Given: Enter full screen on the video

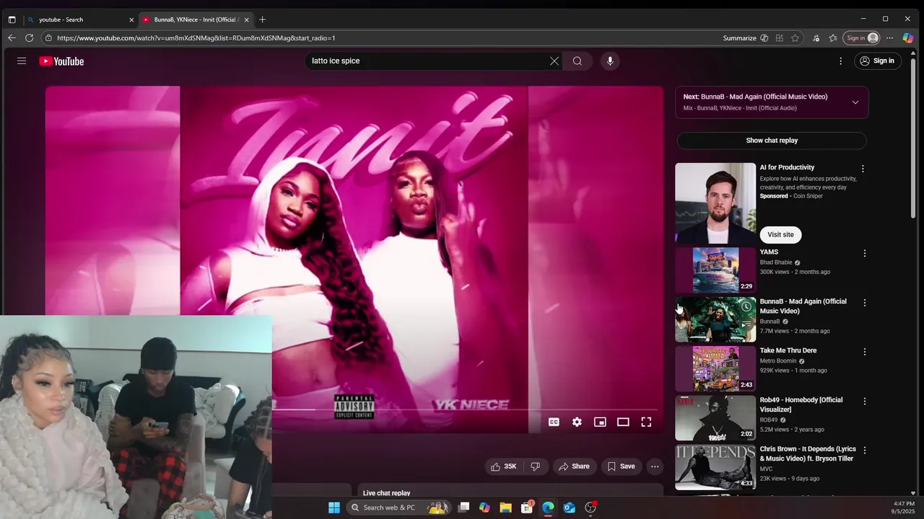Looking at the screenshot, I should (x=646, y=422).
